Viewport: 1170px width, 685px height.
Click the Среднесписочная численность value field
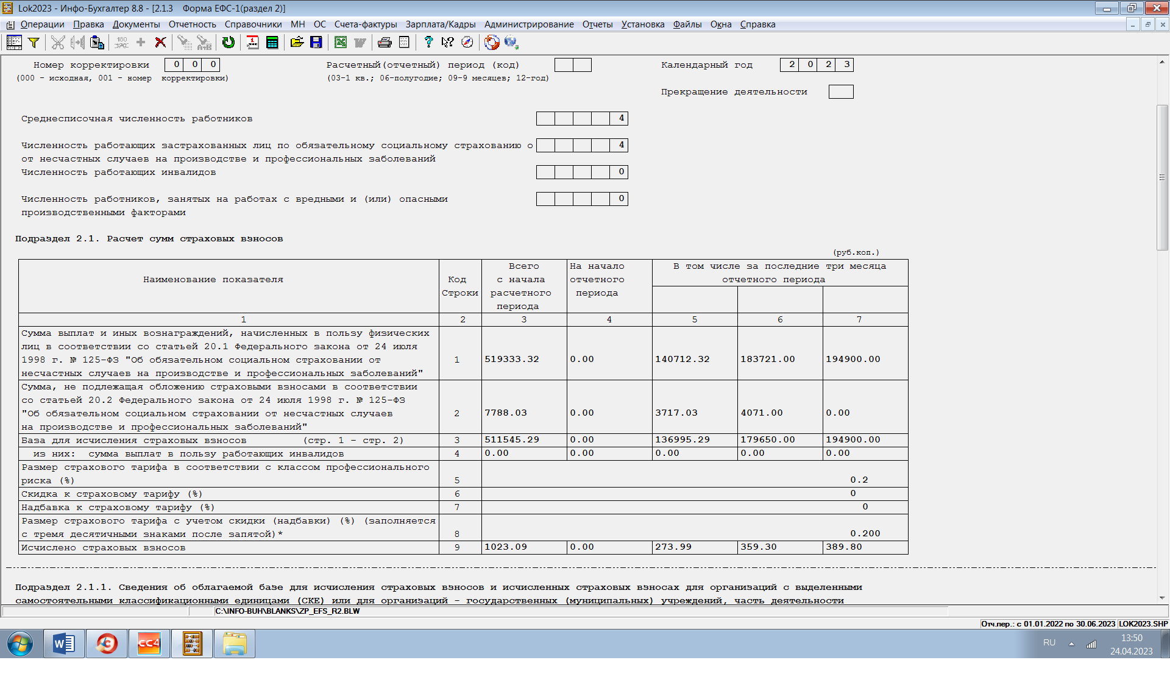click(582, 118)
